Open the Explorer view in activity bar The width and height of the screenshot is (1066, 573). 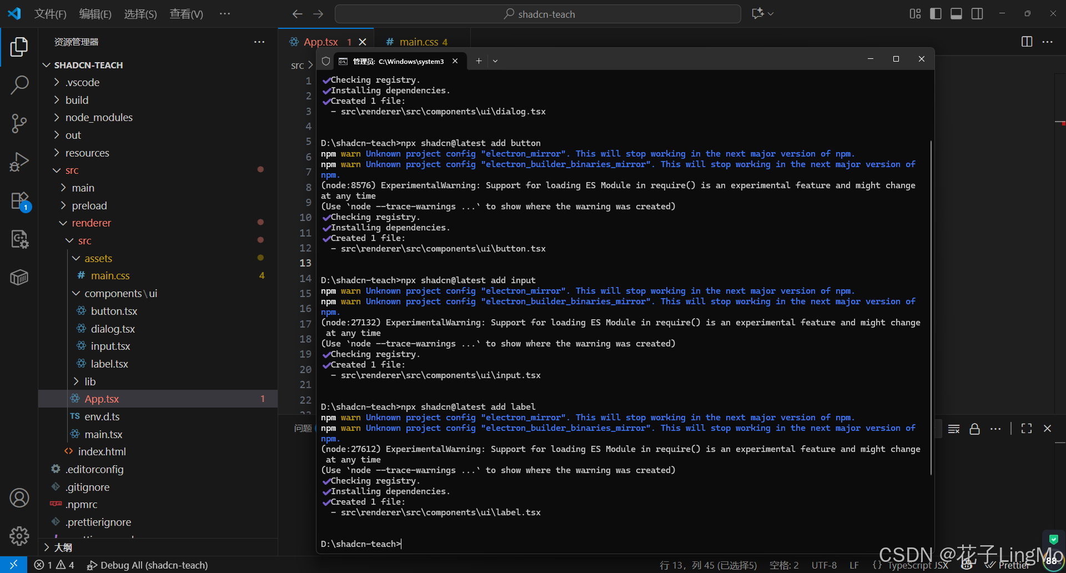pos(19,47)
